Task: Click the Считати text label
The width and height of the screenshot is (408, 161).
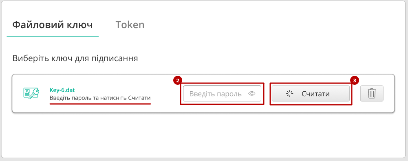Action: pyautogui.click(x=315, y=94)
